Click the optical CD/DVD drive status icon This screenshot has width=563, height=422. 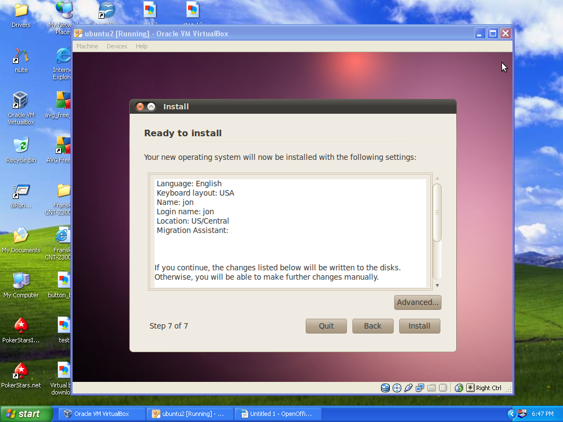pyautogui.click(x=397, y=388)
